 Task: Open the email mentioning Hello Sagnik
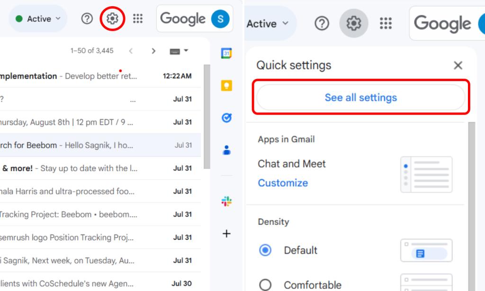point(100,145)
